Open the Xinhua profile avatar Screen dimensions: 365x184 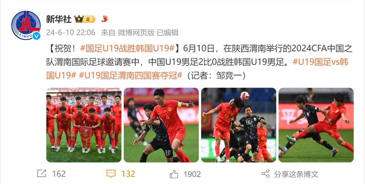coord(26,25)
